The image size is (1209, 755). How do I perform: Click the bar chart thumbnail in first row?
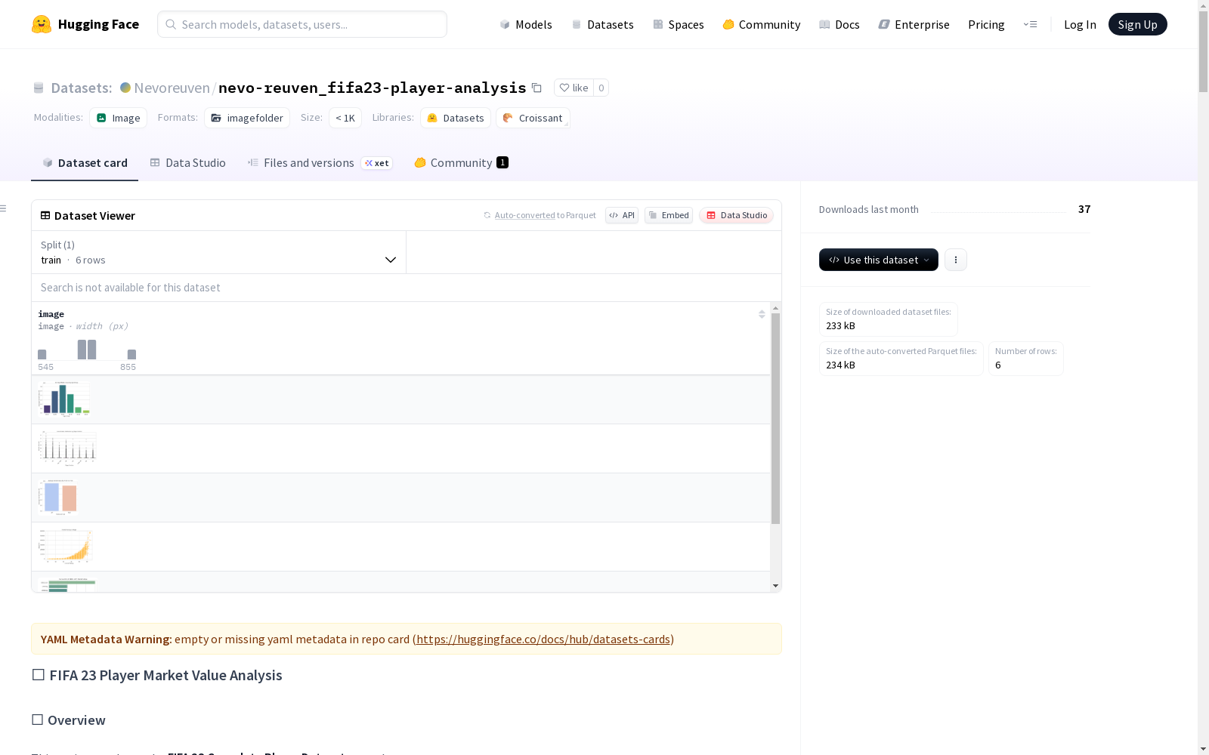pos(65,399)
